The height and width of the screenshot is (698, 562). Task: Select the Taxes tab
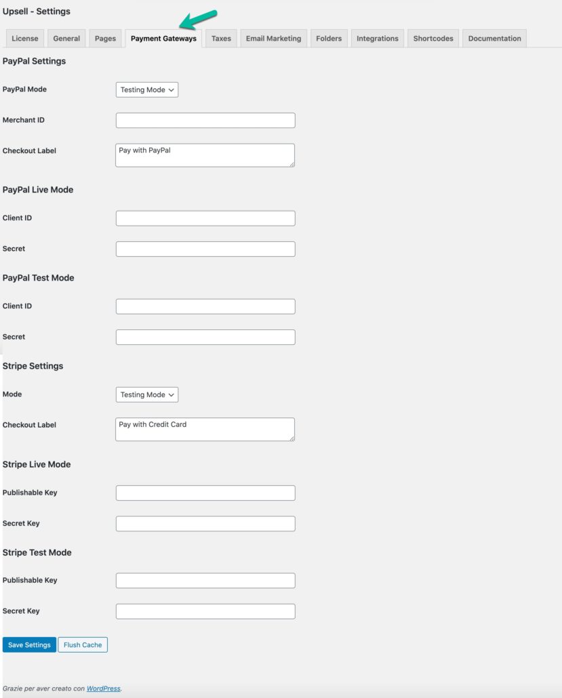click(220, 38)
